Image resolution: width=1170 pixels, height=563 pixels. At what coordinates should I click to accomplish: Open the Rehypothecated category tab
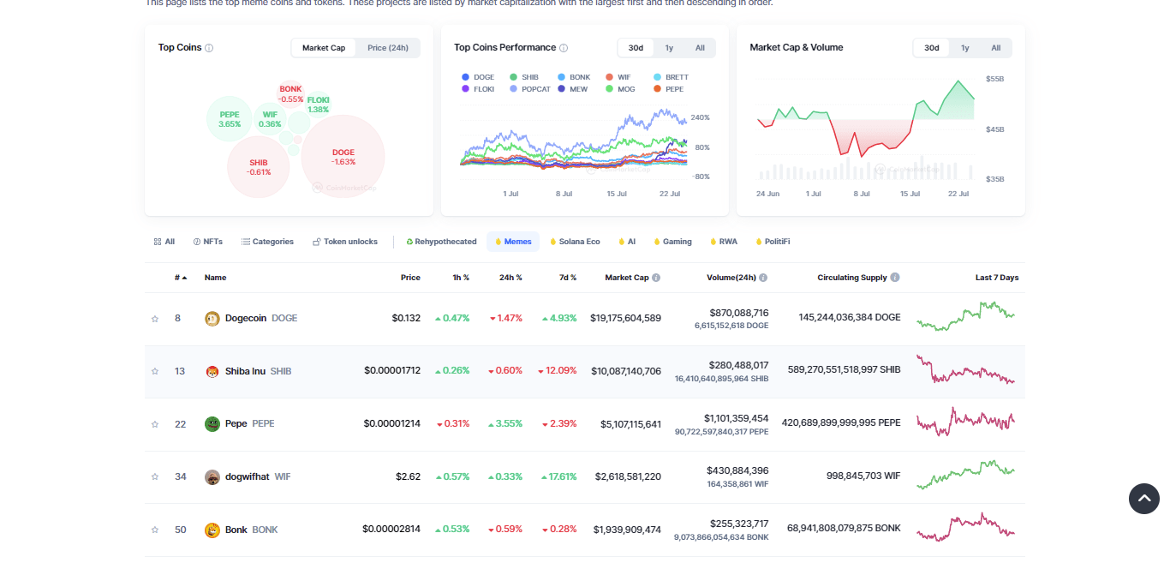(441, 242)
